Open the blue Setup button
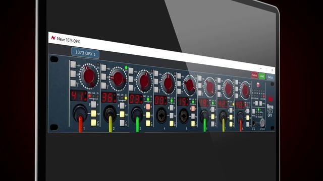Image resolution: width=323 pixels, height=181 pixels. pyautogui.click(x=271, y=77)
